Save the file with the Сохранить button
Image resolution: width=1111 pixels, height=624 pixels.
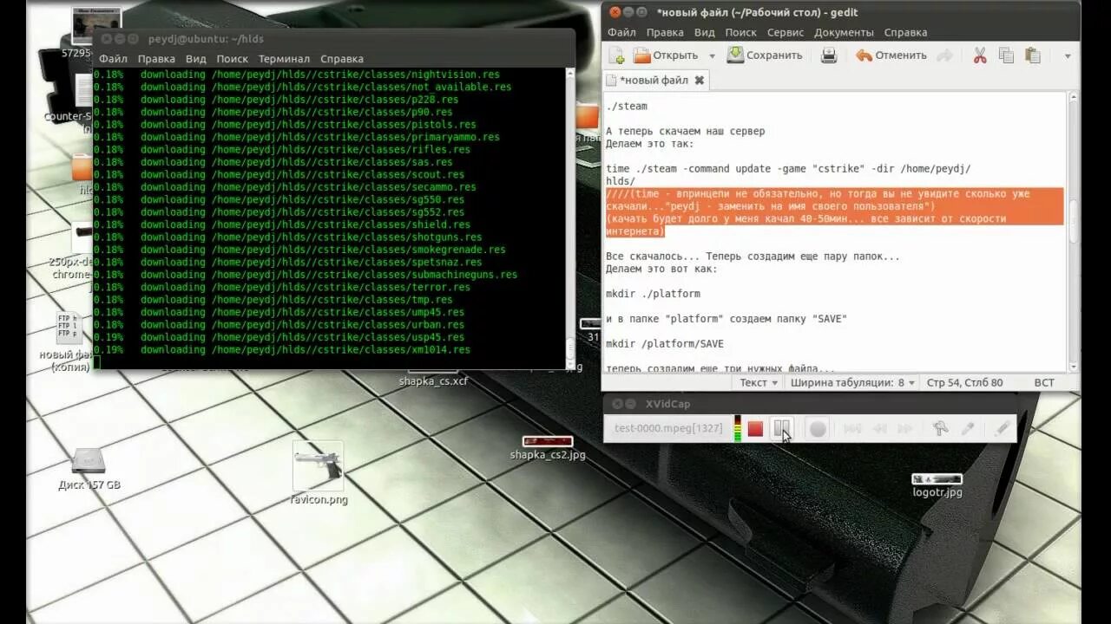pos(765,55)
